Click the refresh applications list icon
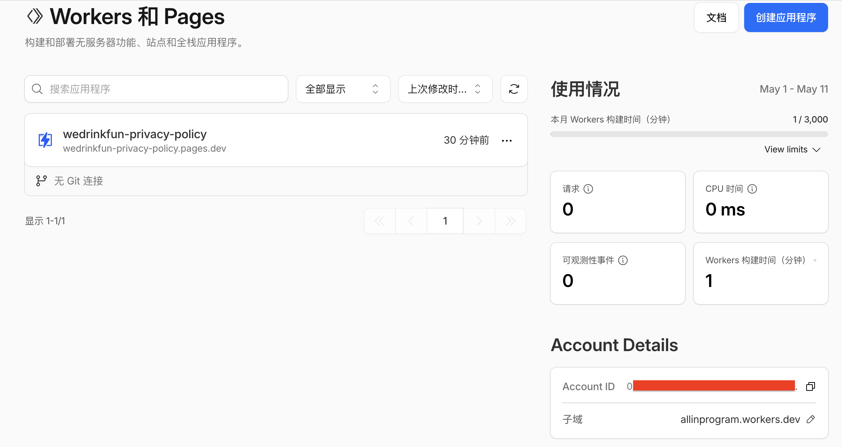 click(514, 89)
